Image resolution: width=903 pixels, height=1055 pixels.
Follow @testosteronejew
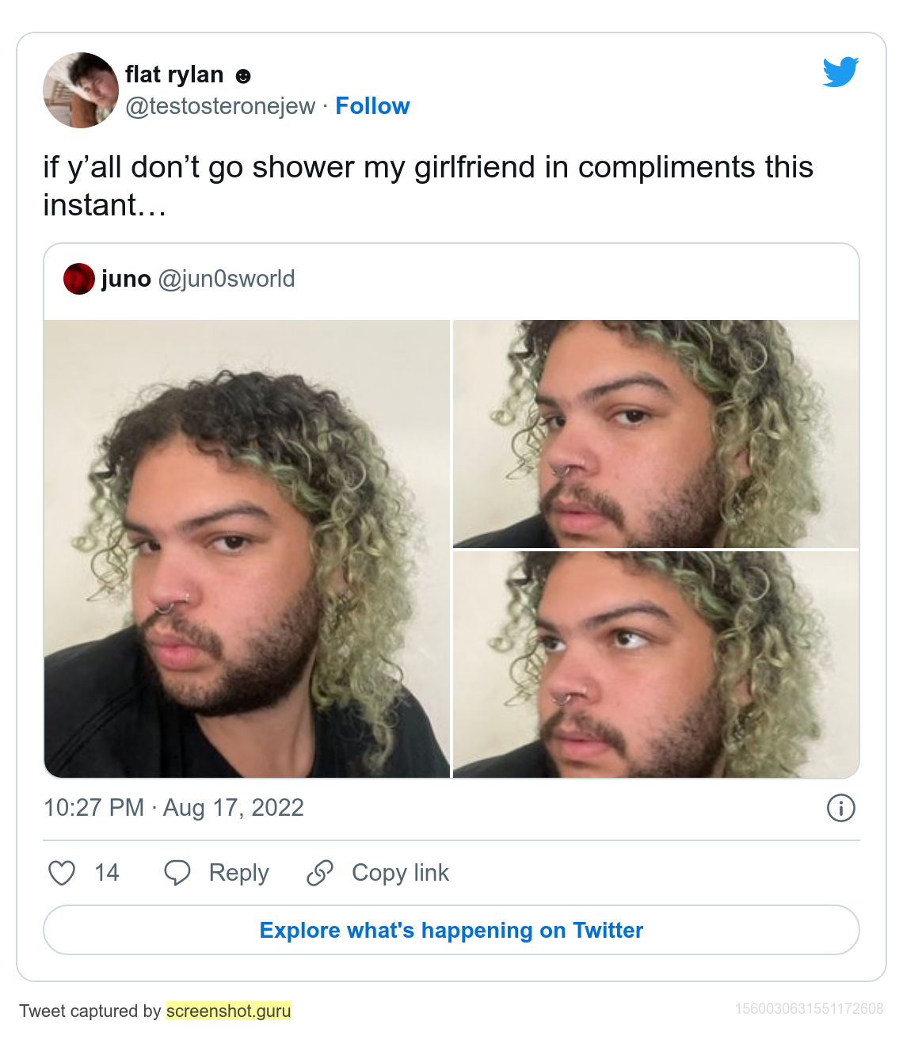point(372,106)
